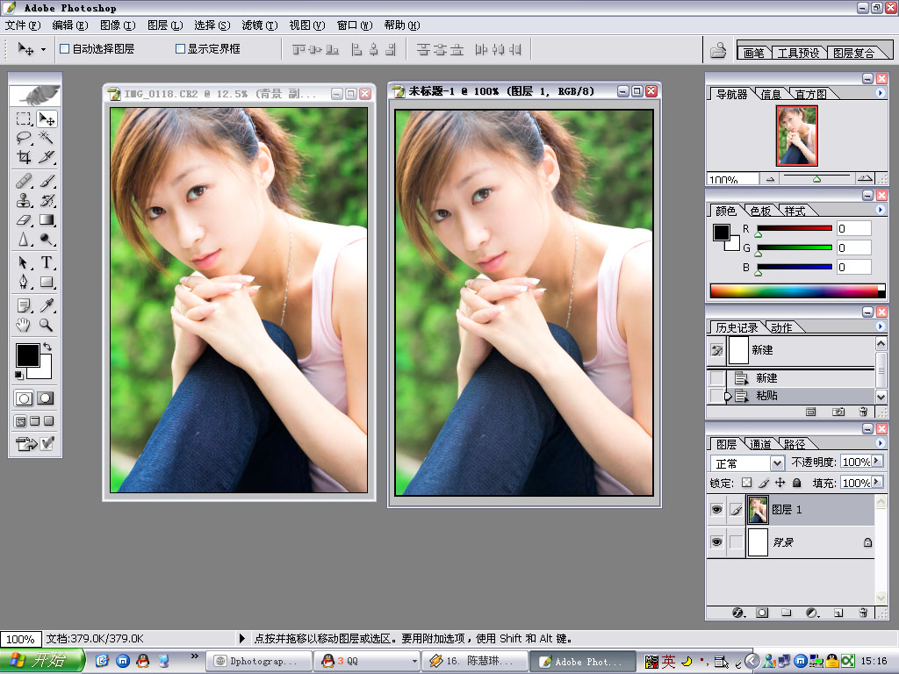Select the Crop tool
This screenshot has width=899, height=674.
pyautogui.click(x=24, y=157)
